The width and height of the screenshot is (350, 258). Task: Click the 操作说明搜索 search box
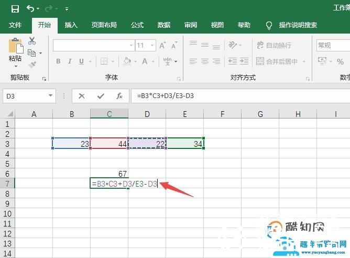coord(298,25)
